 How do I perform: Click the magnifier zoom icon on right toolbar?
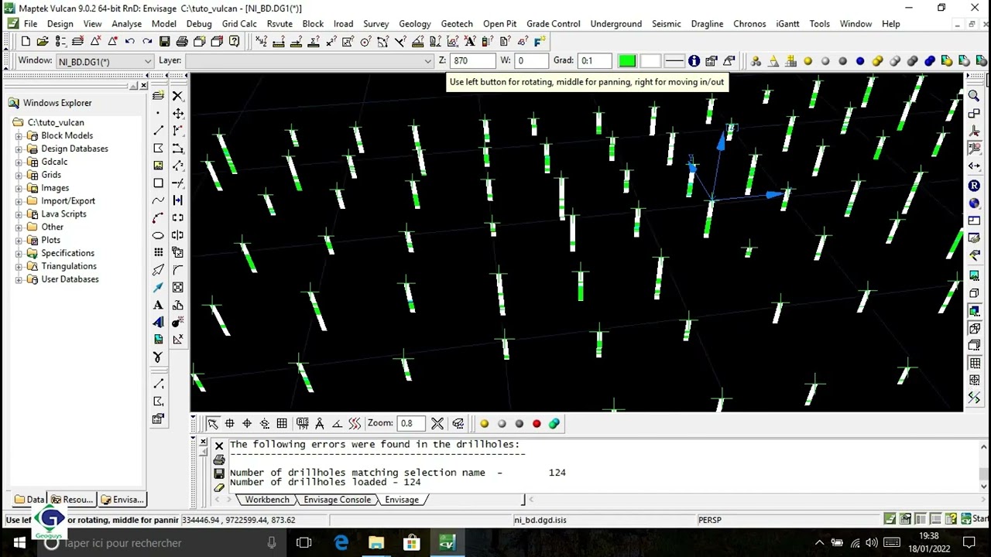coord(975,96)
